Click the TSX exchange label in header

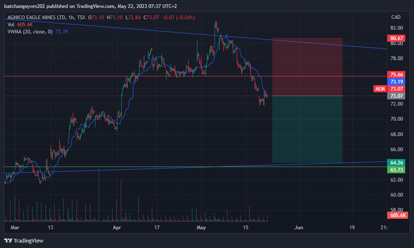tap(81, 18)
